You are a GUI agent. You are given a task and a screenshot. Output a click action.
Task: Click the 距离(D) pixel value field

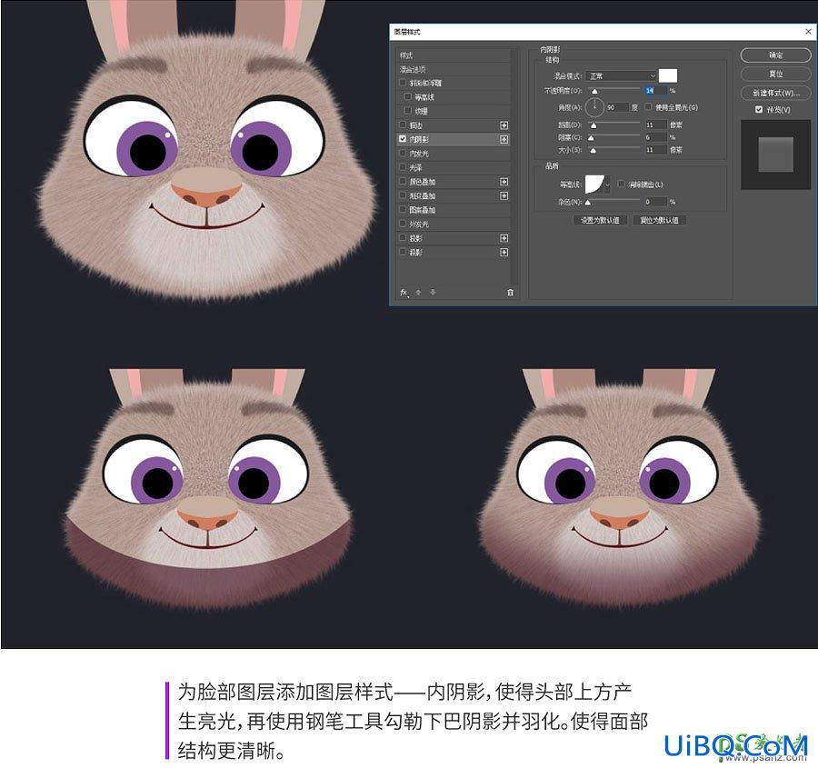[655, 125]
